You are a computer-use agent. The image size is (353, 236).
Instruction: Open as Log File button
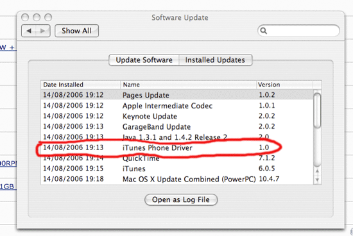pos(181,199)
